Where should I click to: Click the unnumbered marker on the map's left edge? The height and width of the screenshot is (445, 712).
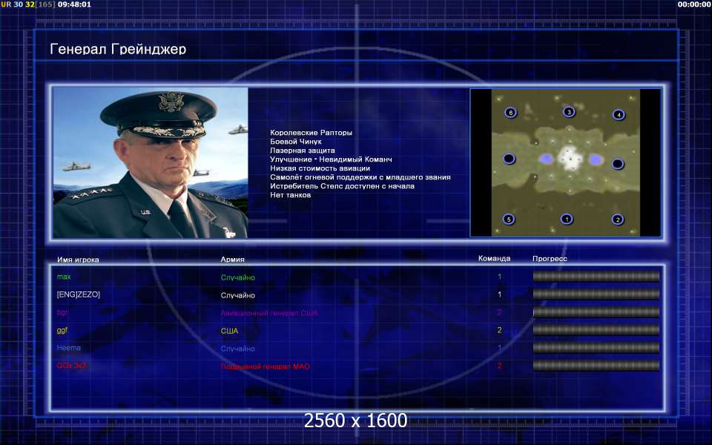coord(509,159)
